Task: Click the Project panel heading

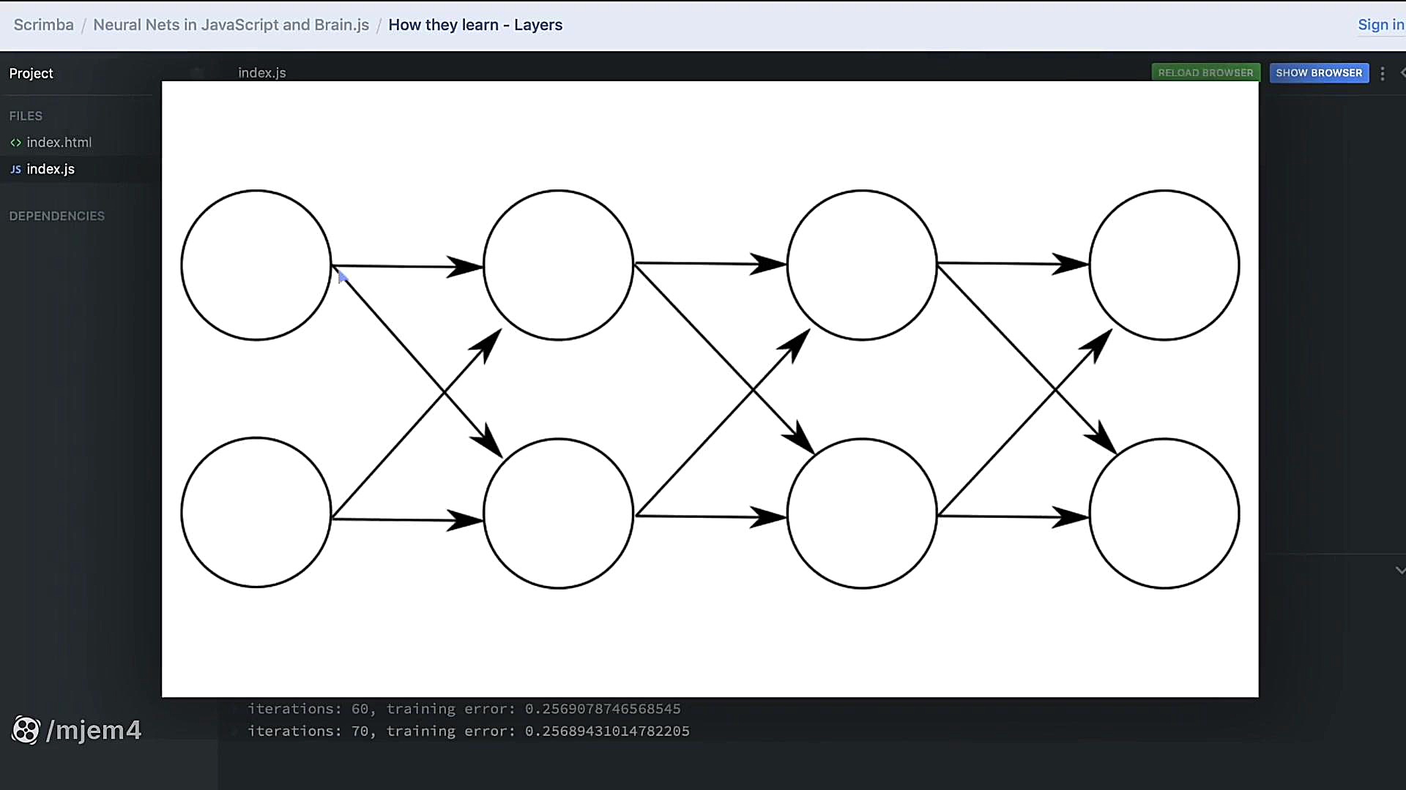Action: click(x=31, y=73)
